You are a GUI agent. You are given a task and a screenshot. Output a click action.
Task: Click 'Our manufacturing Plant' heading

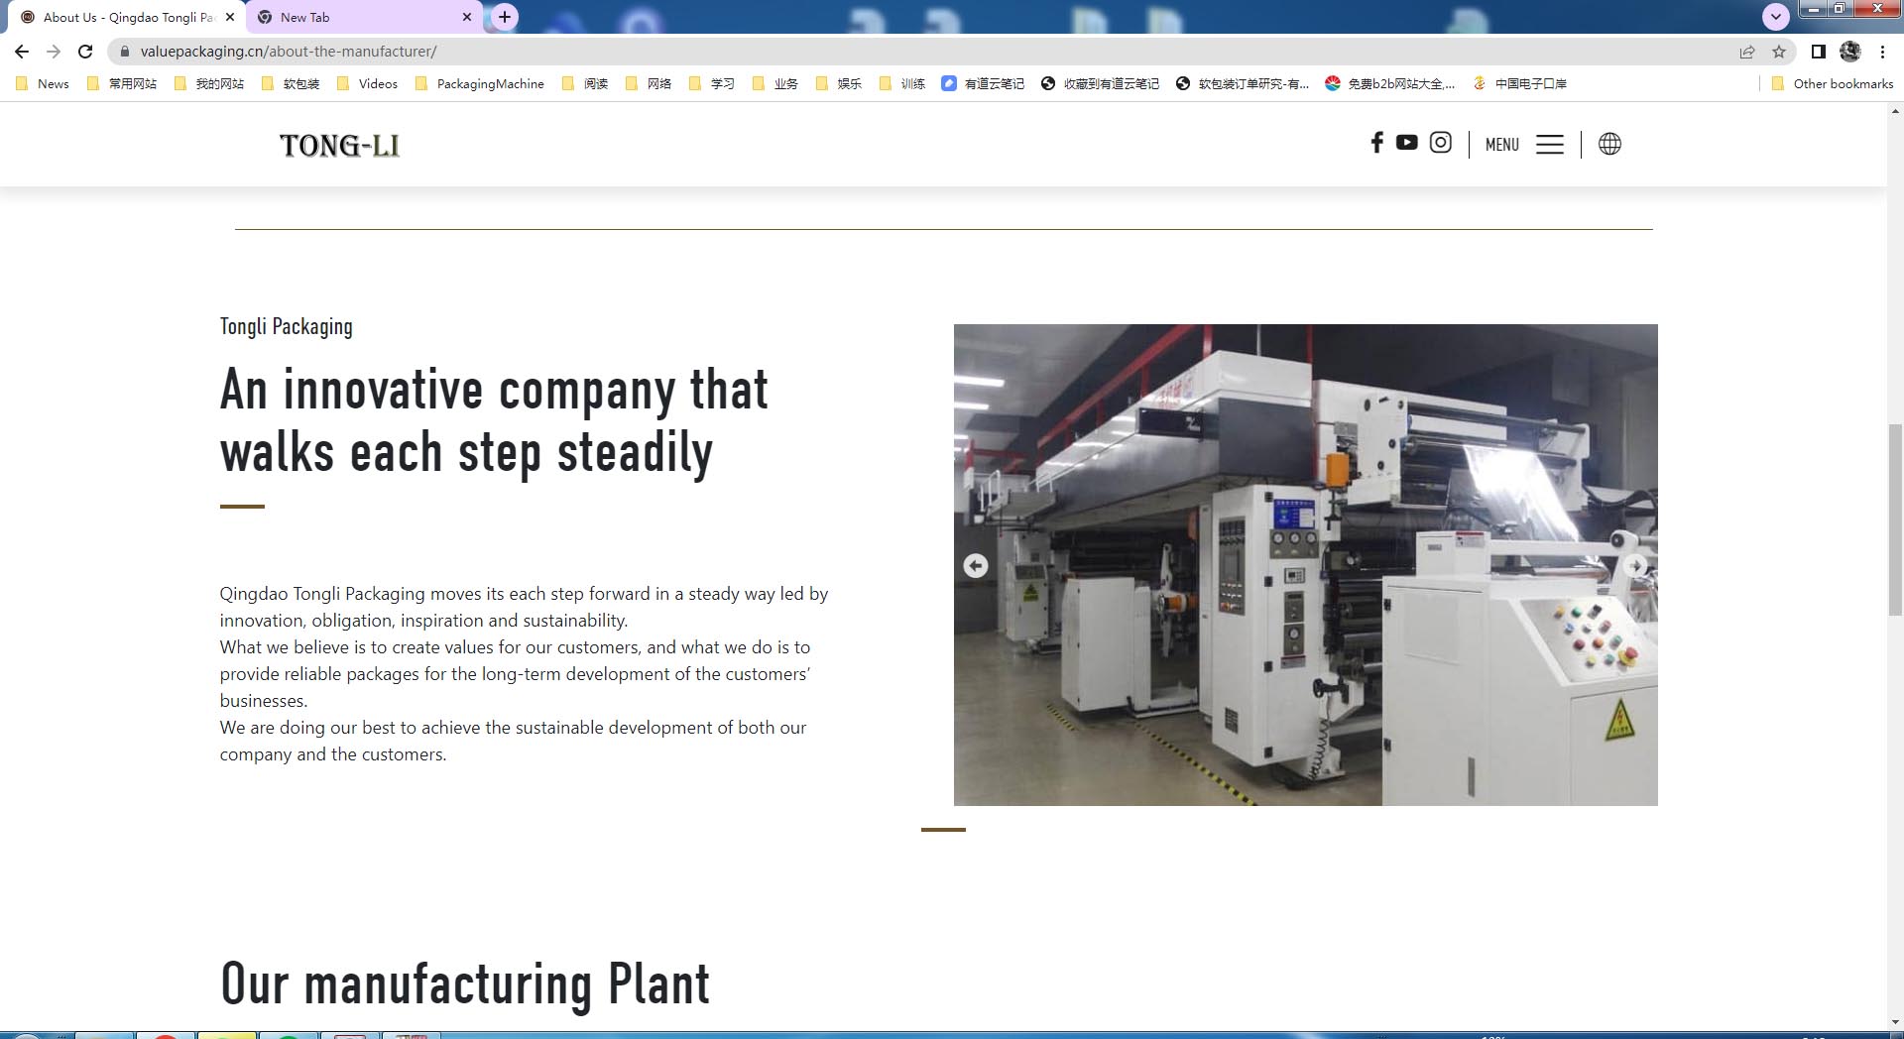click(x=465, y=984)
